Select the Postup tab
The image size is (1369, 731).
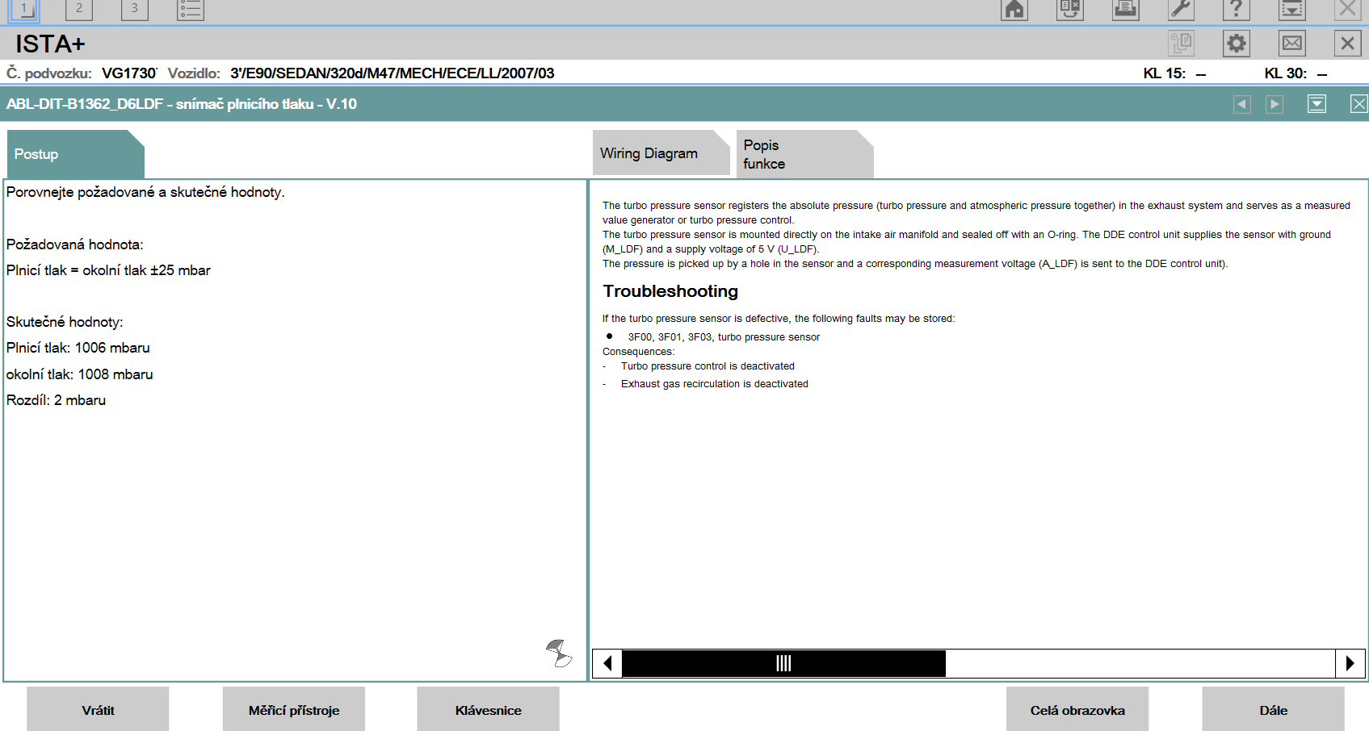click(75, 154)
